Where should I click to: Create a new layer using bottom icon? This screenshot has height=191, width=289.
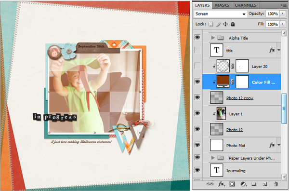click(x=264, y=184)
